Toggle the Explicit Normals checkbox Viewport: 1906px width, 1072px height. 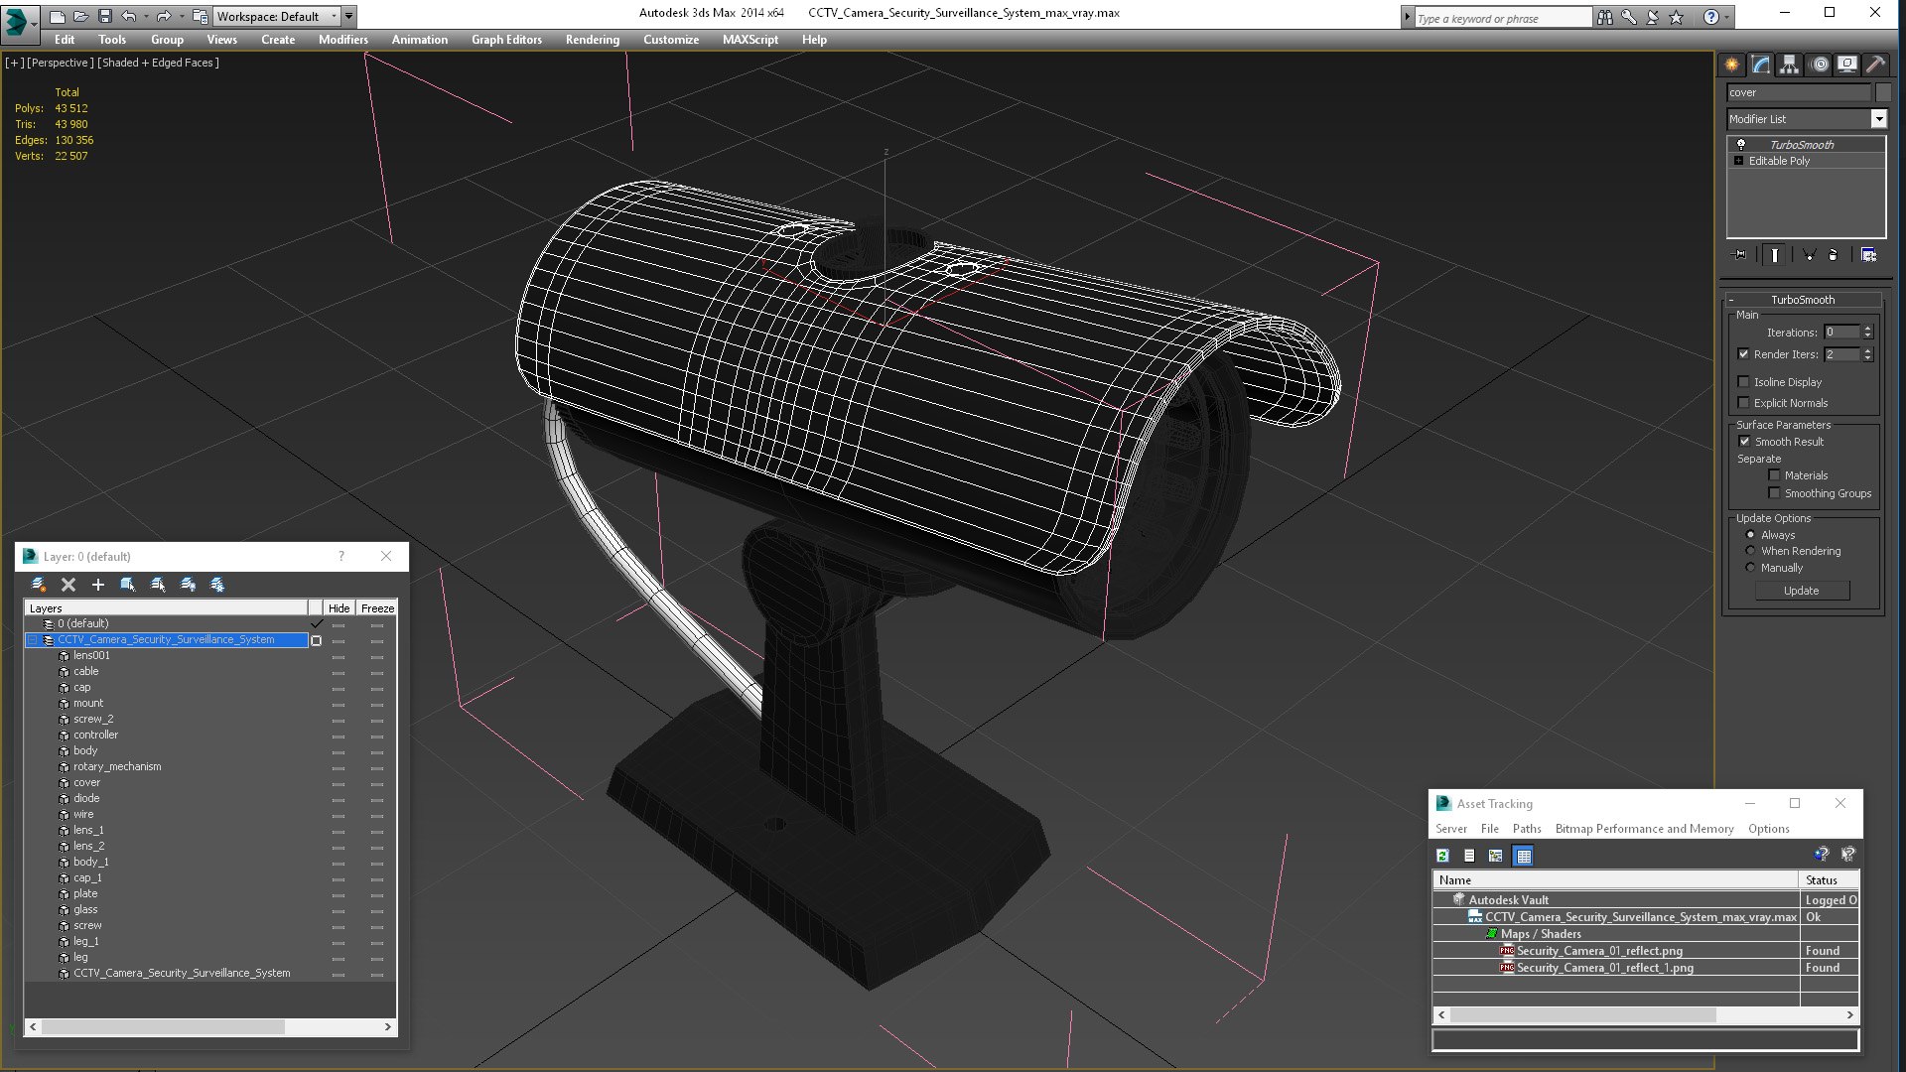tap(1744, 403)
